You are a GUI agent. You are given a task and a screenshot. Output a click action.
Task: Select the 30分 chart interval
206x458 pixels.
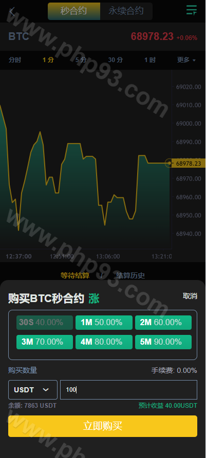pos(116,60)
